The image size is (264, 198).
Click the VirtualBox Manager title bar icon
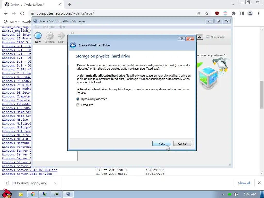(35, 21)
